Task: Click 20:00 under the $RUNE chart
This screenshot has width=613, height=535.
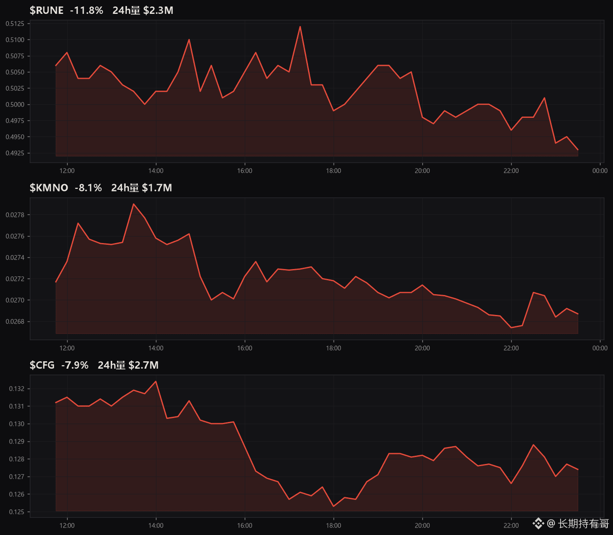Action: tap(422, 171)
